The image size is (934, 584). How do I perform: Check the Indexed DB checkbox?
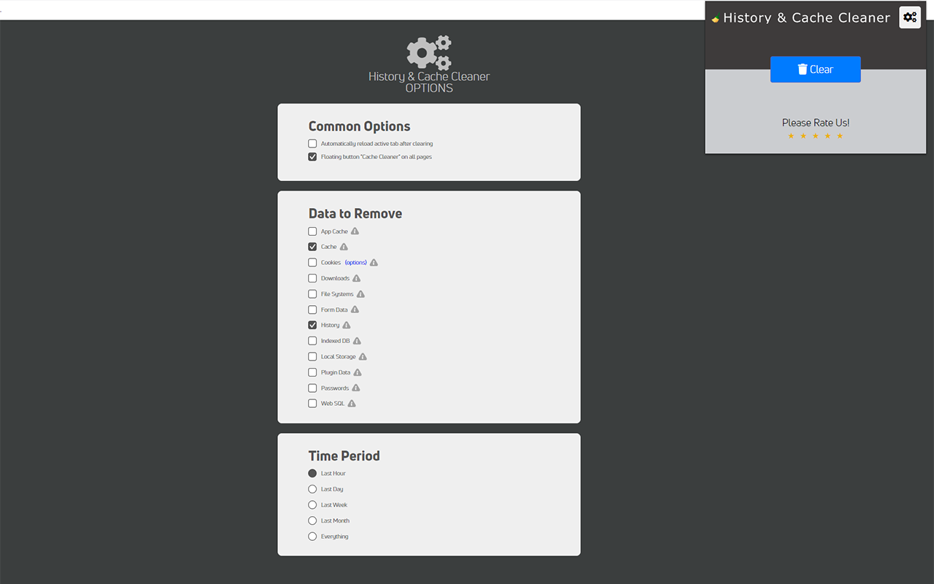pos(312,341)
